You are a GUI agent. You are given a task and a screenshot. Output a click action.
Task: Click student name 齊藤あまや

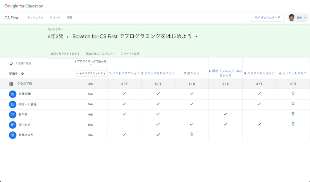26,135
